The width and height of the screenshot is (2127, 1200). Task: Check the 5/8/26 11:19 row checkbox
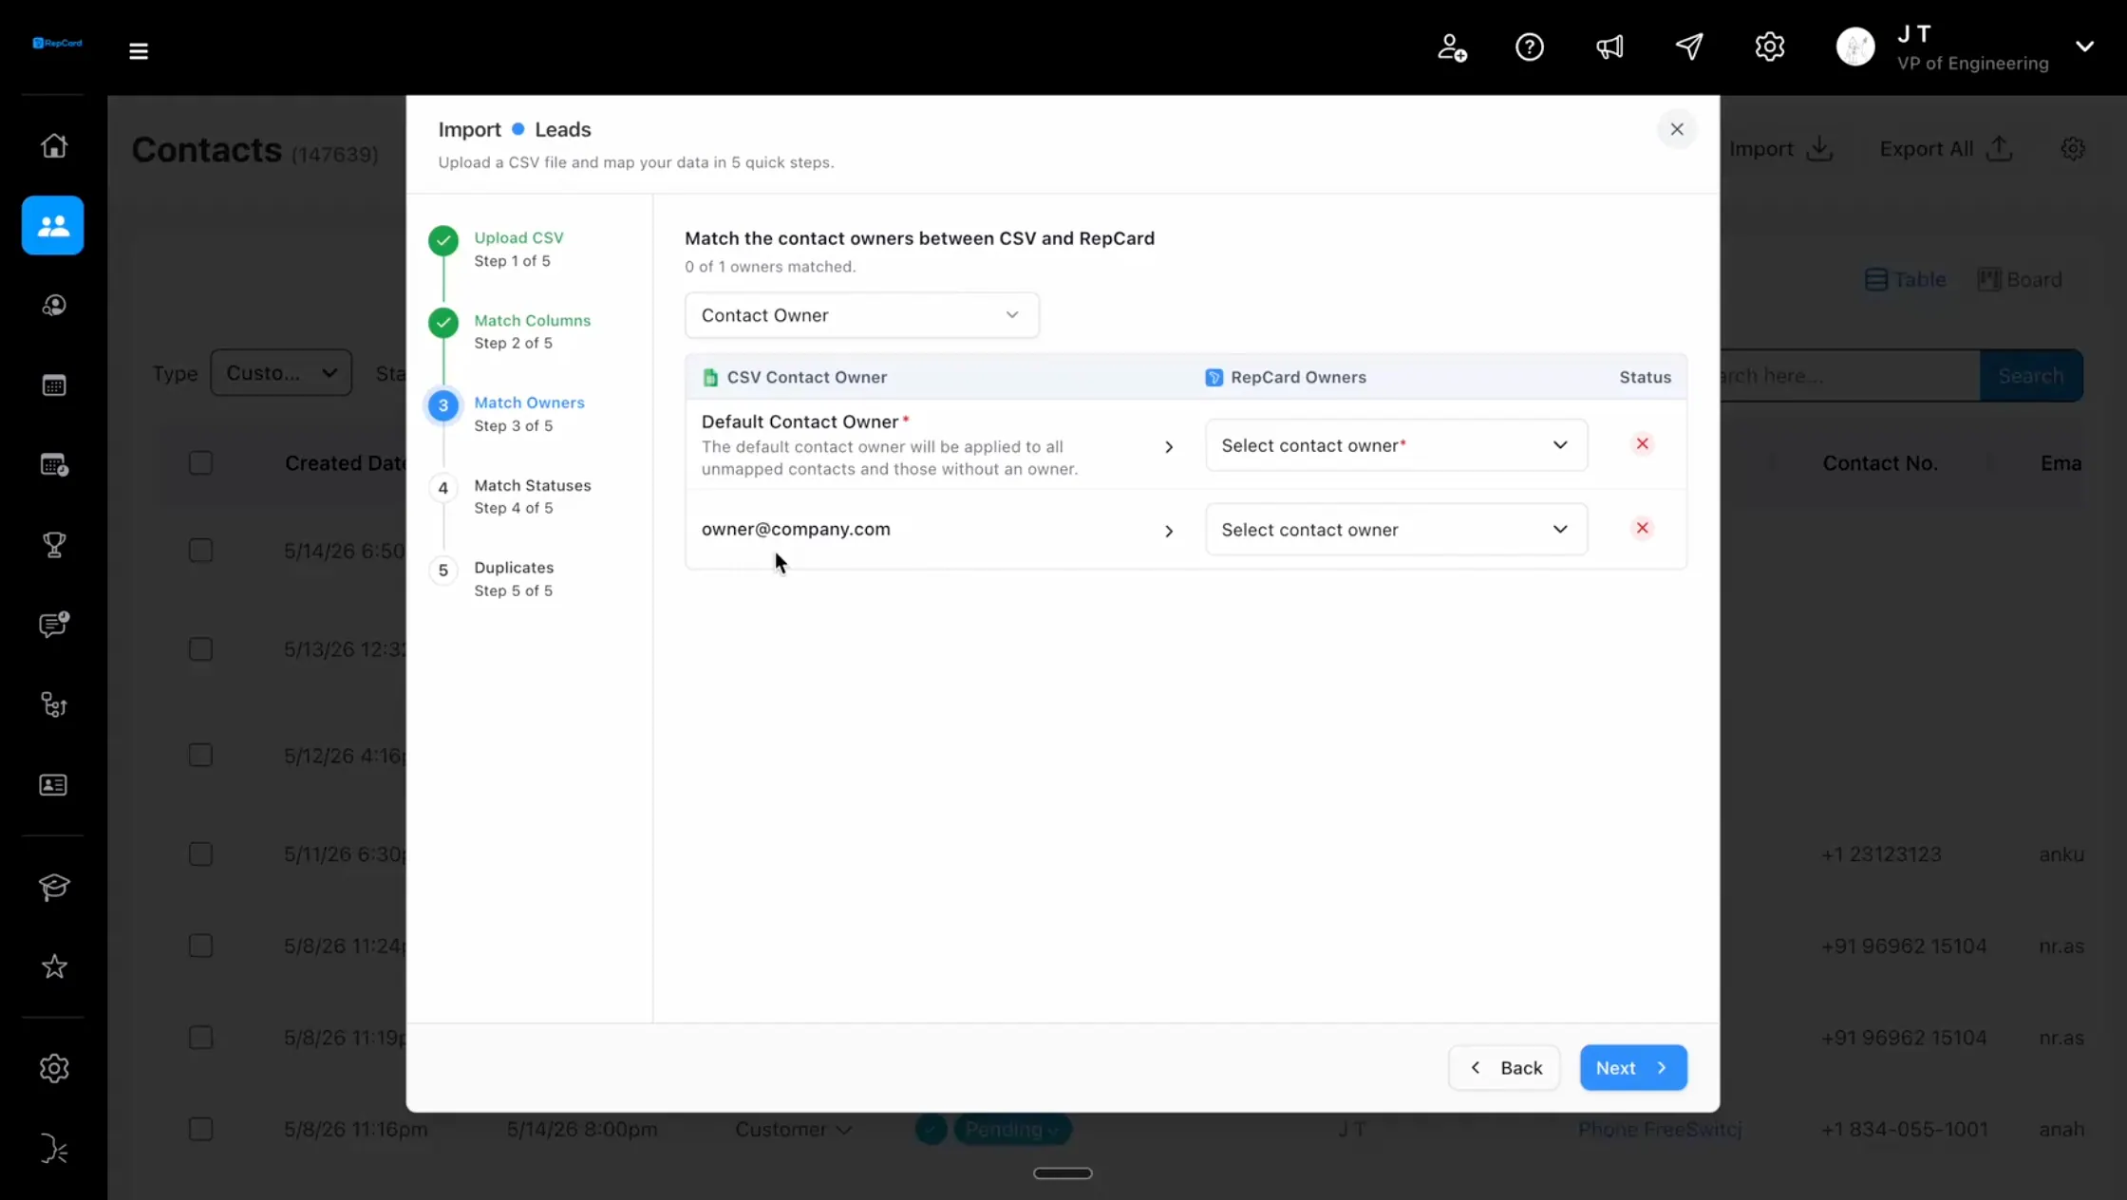tap(200, 1038)
